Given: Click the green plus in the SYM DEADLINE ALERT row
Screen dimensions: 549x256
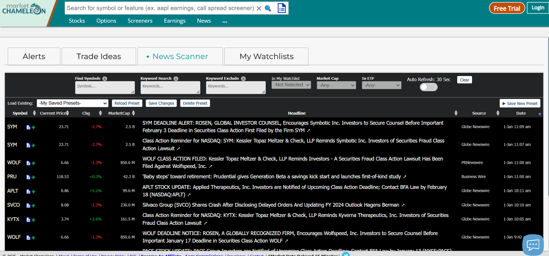Looking at the screenshot, I should pyautogui.click(x=34, y=127).
